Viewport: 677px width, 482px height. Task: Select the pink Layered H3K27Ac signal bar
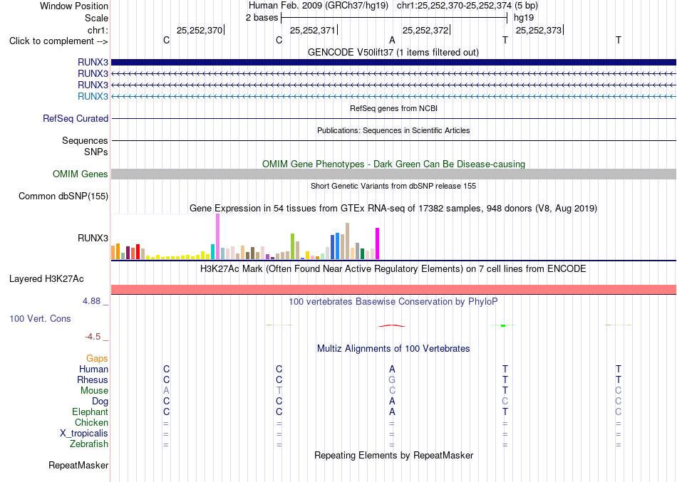click(x=393, y=289)
